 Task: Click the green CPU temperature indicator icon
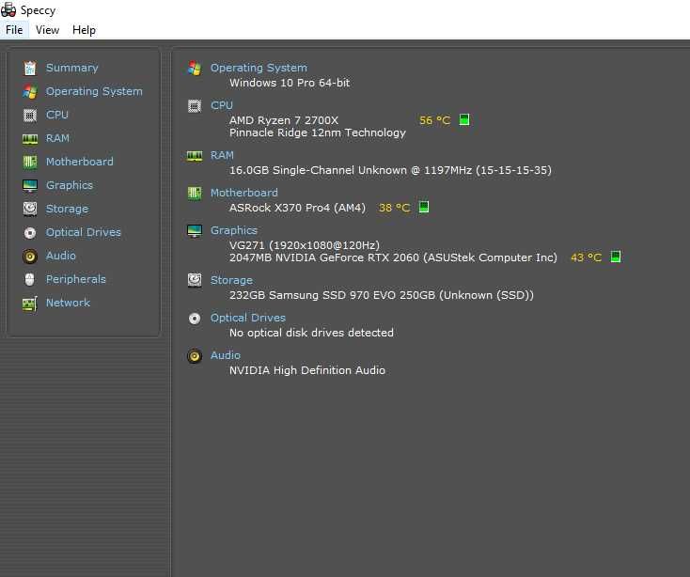pyautogui.click(x=464, y=119)
